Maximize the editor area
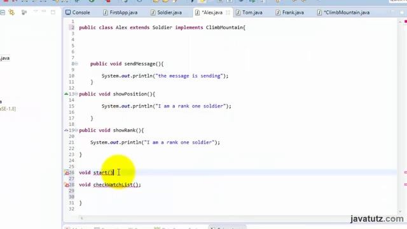Screen dimensions: 407x229 point(402,12)
